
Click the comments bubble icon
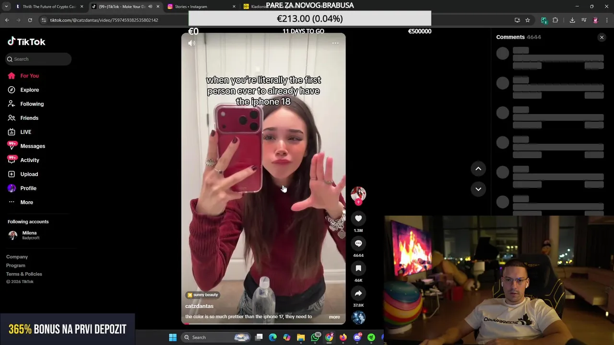358,243
